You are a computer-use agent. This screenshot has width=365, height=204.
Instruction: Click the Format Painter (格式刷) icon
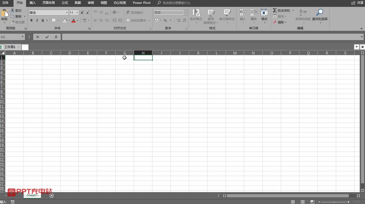click(13, 22)
